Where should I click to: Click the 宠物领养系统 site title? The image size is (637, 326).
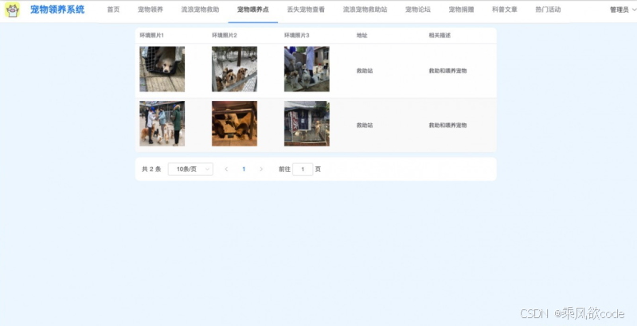coord(57,10)
